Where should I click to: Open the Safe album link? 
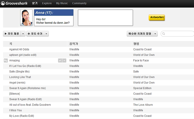tap(136, 72)
